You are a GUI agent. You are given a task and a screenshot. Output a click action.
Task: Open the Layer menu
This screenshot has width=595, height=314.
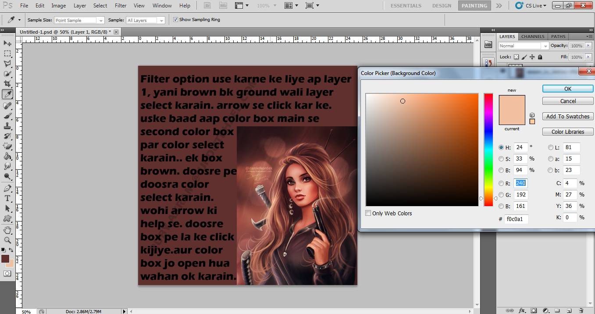click(x=80, y=6)
